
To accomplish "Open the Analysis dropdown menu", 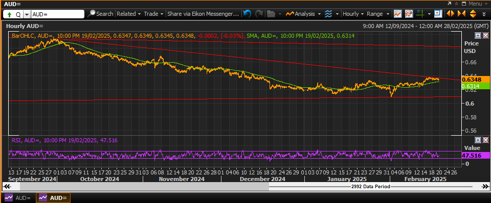I will click(x=303, y=14).
